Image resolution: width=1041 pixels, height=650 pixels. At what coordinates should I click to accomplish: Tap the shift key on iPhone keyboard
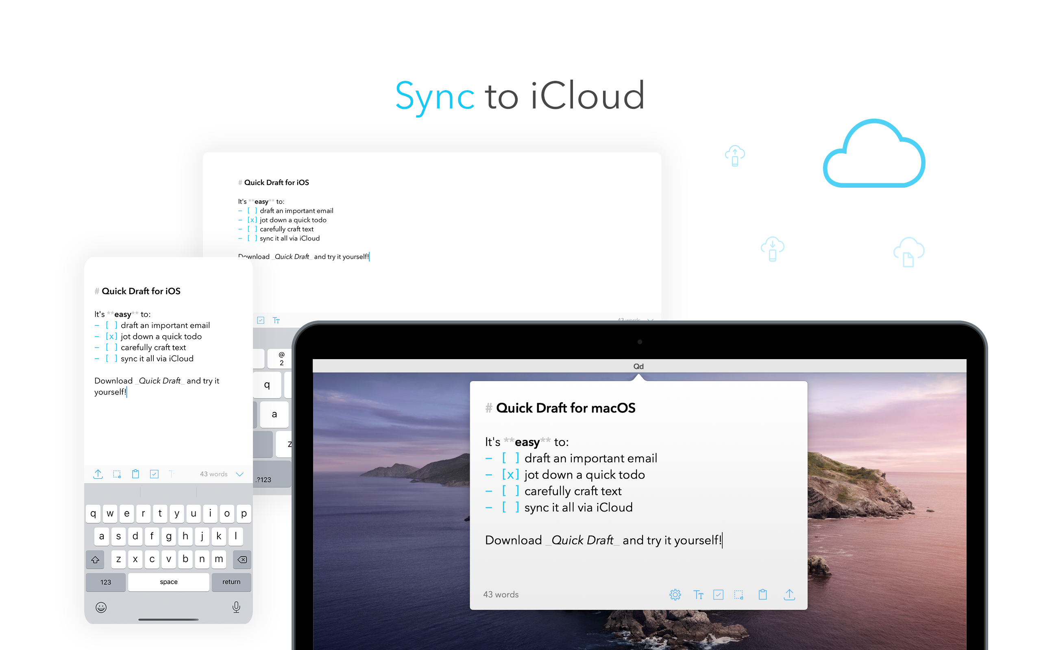[x=95, y=559]
